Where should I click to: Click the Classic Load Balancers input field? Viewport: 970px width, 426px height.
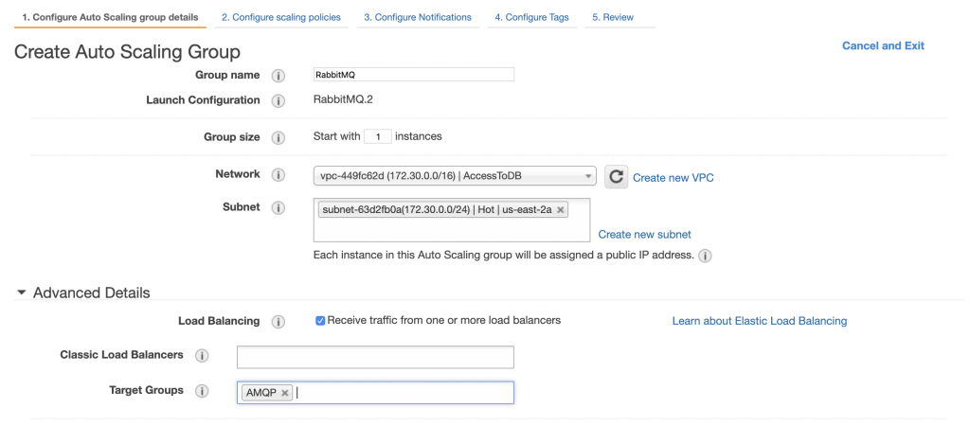coord(375,357)
